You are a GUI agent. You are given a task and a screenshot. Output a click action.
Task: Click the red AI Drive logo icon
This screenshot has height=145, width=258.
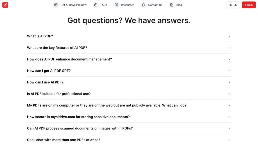tap(5, 5)
